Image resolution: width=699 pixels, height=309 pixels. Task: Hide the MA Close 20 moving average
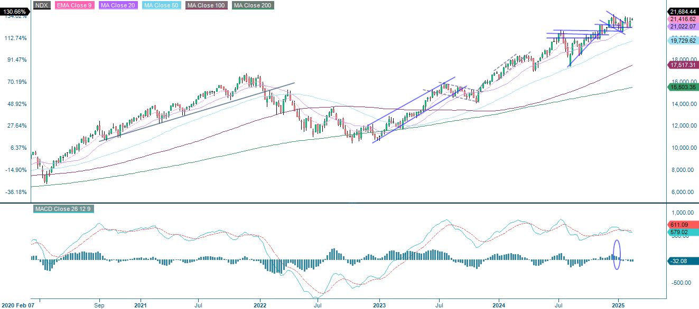click(x=119, y=5)
